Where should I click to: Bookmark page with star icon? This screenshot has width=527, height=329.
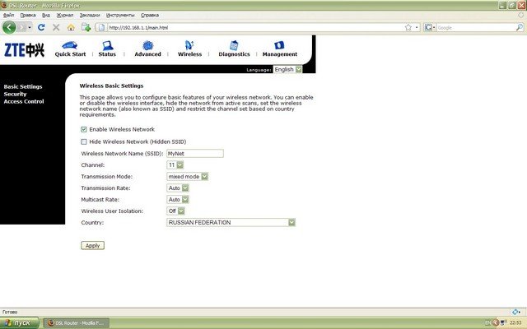[408, 27]
